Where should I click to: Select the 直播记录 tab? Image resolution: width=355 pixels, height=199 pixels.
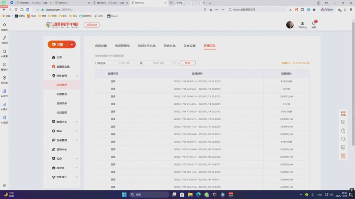point(209,46)
